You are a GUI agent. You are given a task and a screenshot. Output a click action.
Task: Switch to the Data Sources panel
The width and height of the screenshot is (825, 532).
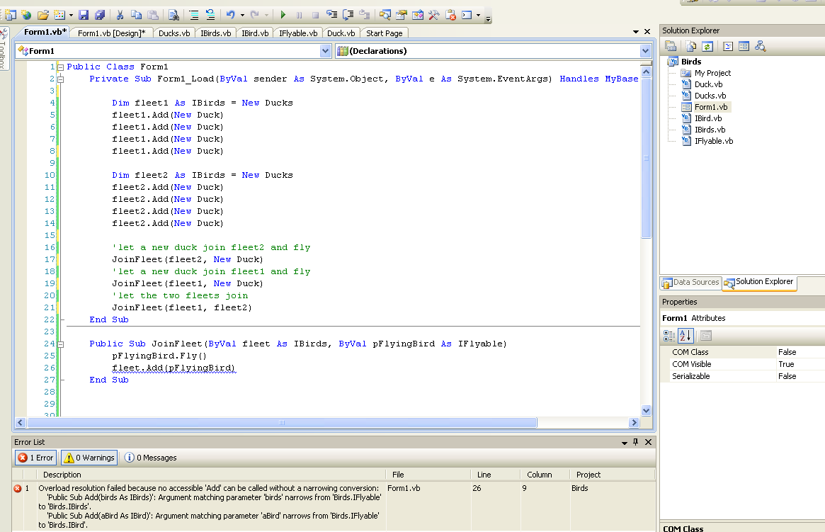click(690, 282)
